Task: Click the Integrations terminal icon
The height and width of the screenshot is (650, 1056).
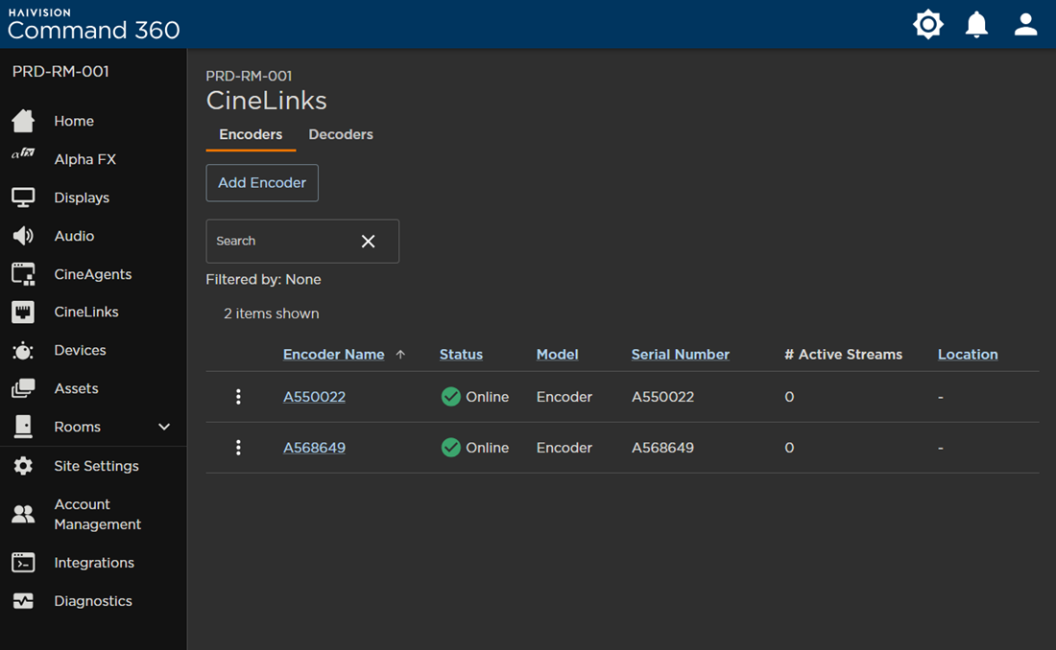Action: pos(23,563)
